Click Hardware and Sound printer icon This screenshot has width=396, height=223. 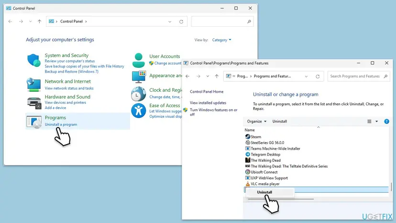tap(34, 103)
